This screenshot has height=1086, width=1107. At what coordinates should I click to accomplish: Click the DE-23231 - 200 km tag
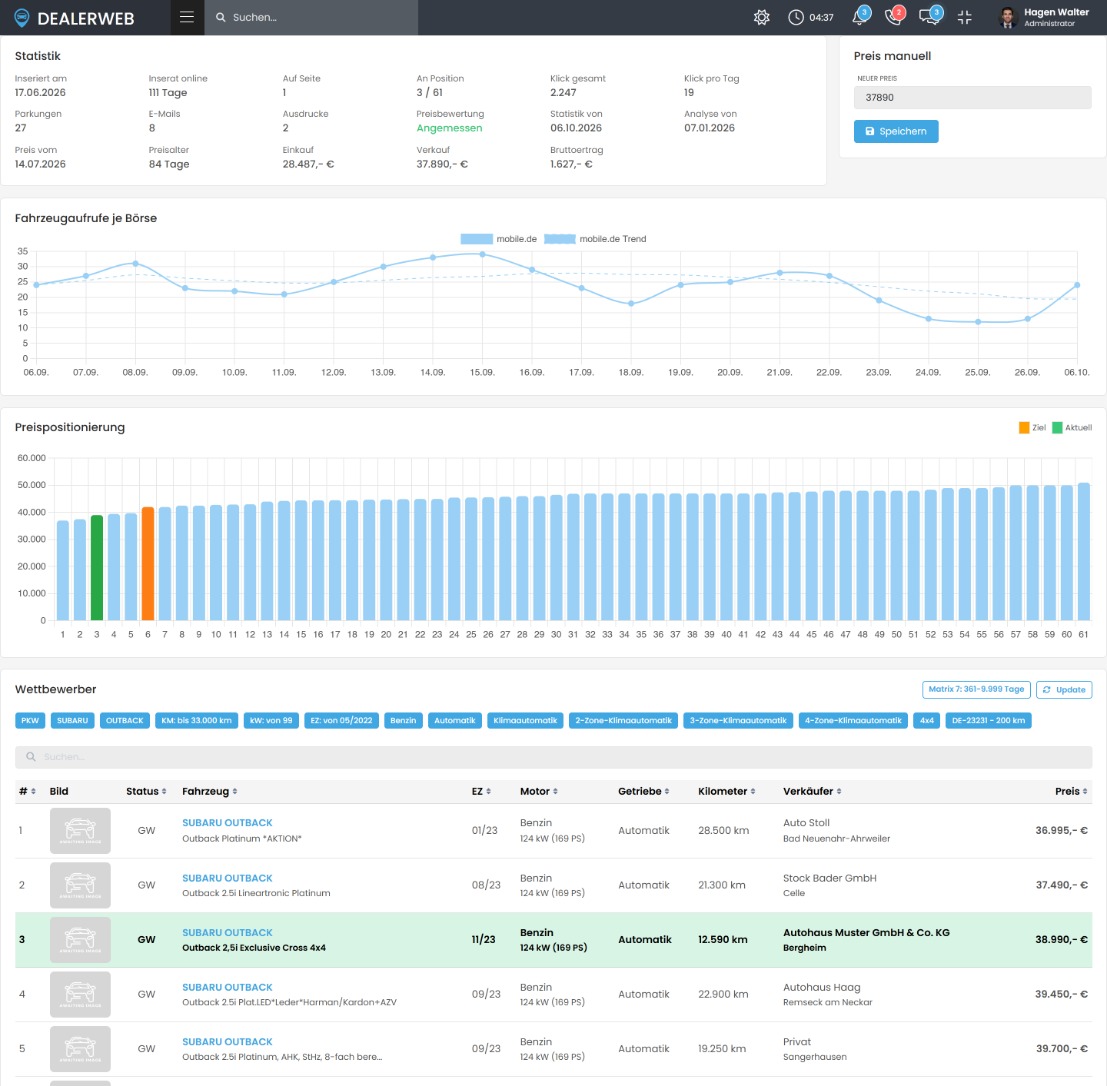point(989,721)
